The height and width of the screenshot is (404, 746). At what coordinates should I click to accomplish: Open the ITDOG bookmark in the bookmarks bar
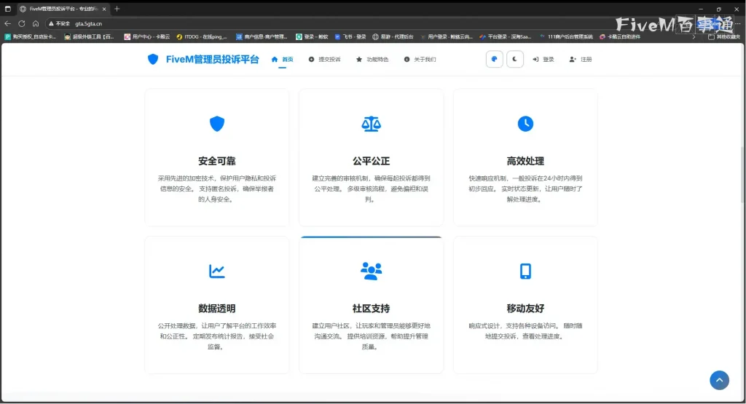coord(202,36)
